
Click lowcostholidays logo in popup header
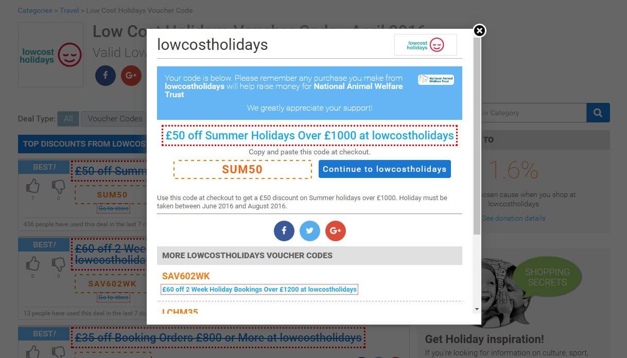coord(425,45)
